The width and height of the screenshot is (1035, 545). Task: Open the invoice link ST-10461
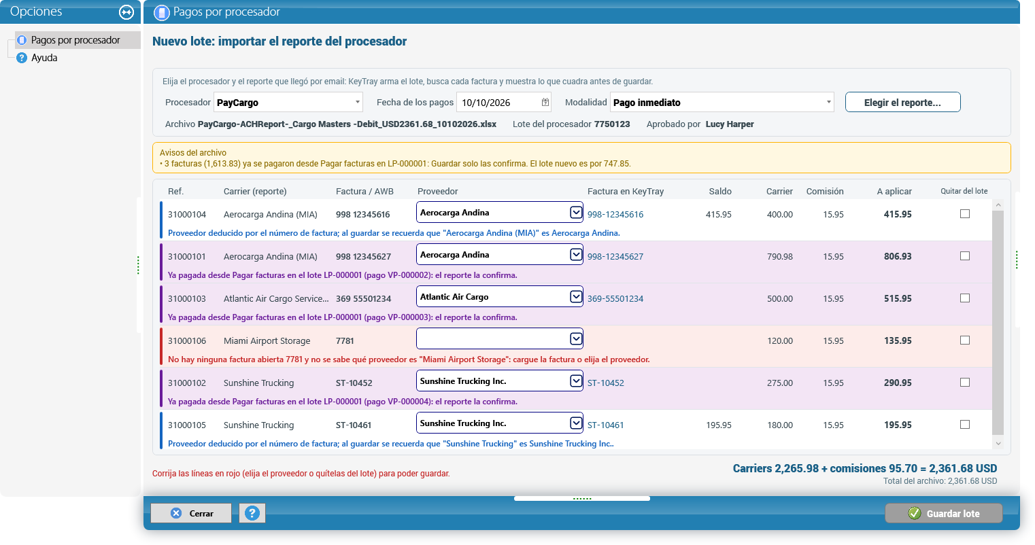pyautogui.click(x=606, y=425)
